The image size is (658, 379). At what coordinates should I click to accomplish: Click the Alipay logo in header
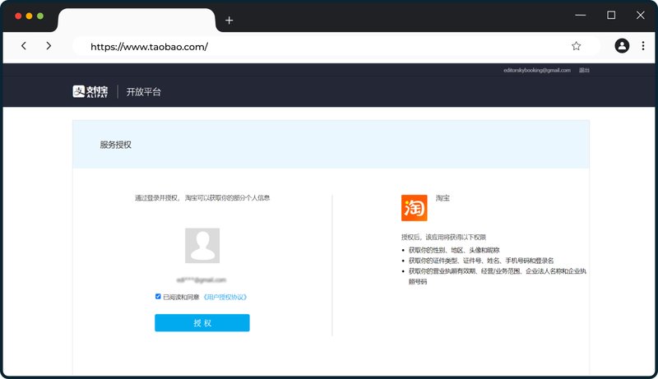pos(90,91)
